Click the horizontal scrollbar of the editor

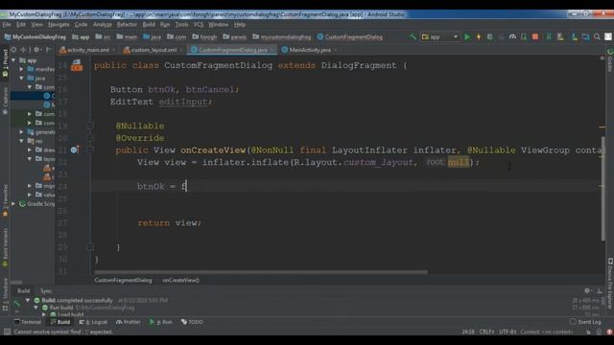tap(261, 272)
